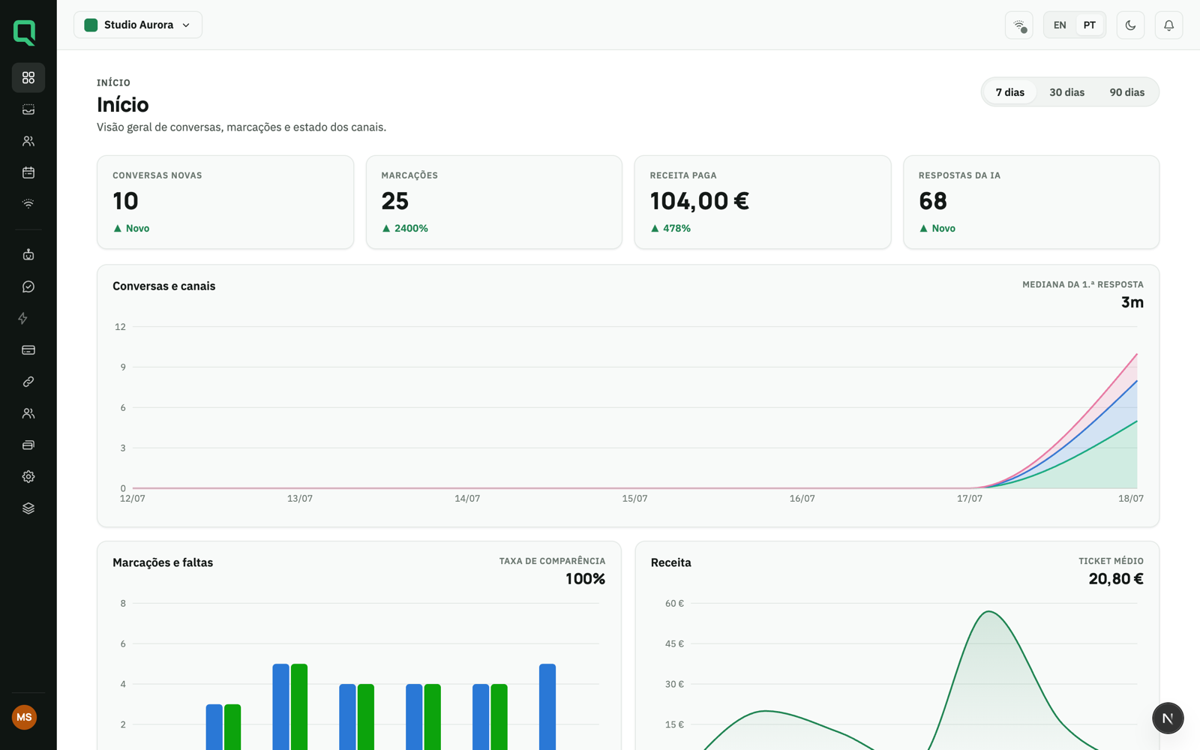This screenshot has height=750, width=1200.
Task: Switch language to EN
Action: click(1060, 25)
